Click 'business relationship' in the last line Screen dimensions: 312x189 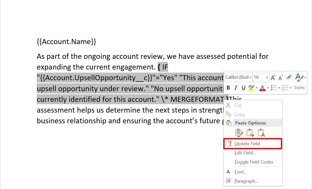[72, 121]
